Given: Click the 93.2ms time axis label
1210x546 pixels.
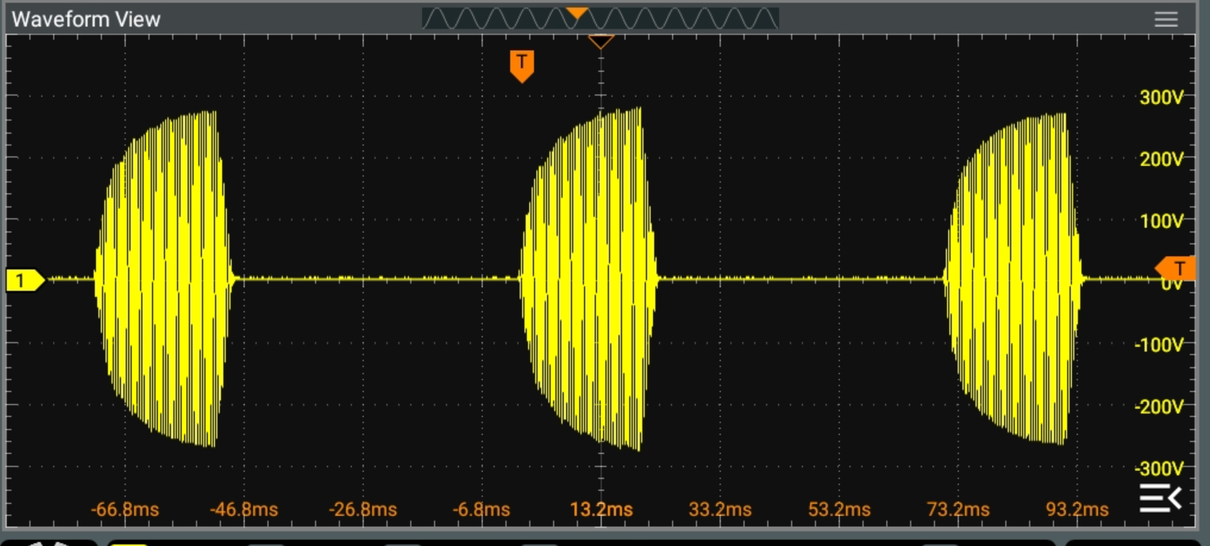Looking at the screenshot, I should [1077, 509].
